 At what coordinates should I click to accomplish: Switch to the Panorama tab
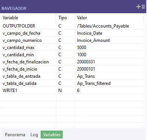pyautogui.click(x=15, y=135)
